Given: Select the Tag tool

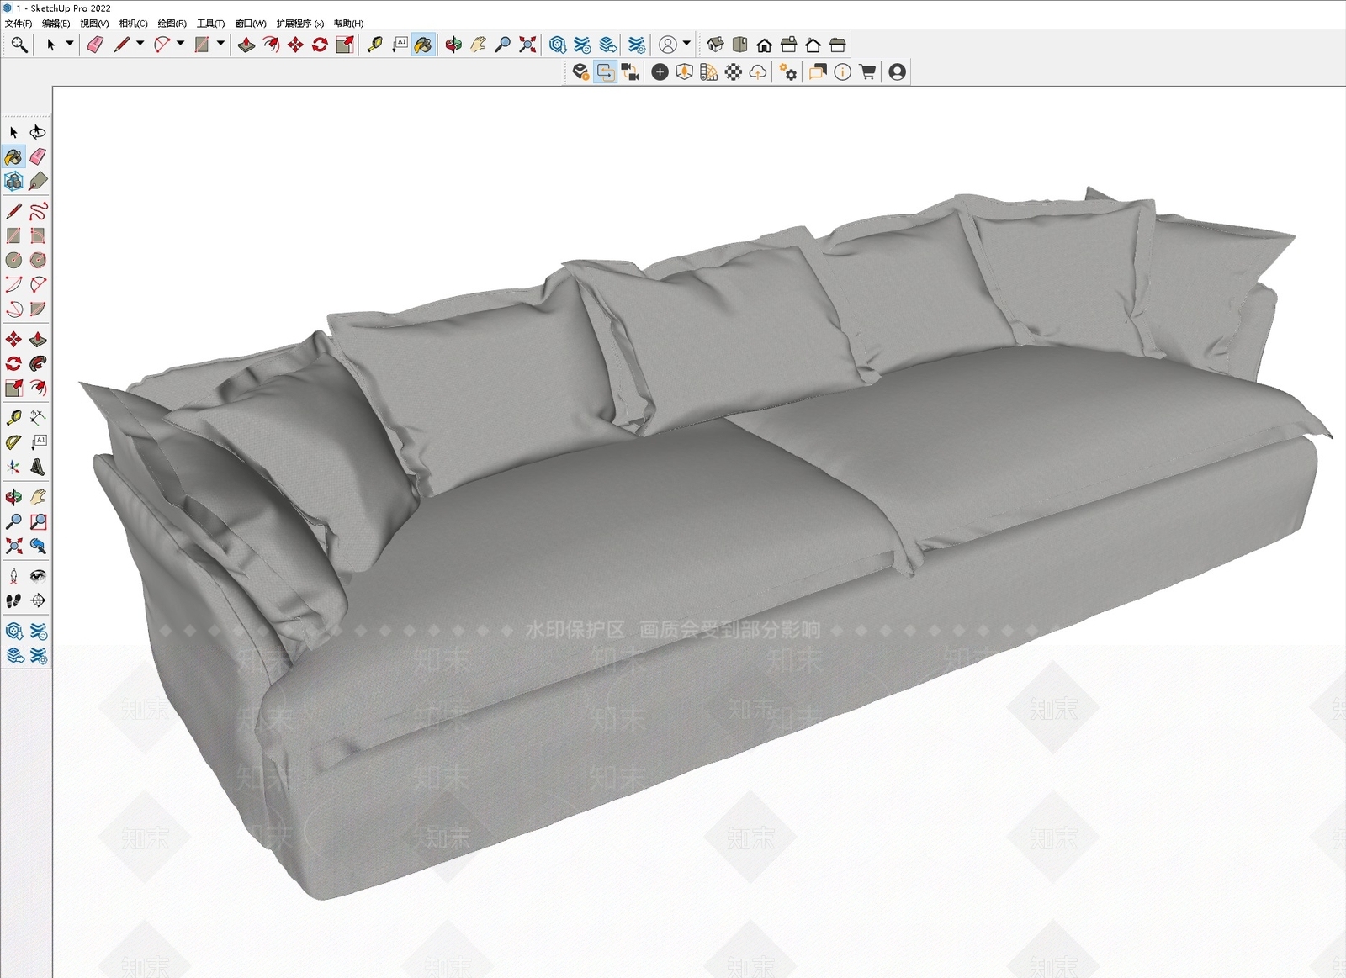Looking at the screenshot, I should pyautogui.click(x=38, y=181).
